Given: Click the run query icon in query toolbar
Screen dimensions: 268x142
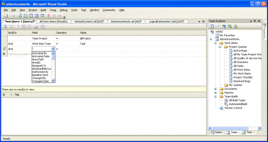Looking at the screenshot, I should tap(5, 27).
